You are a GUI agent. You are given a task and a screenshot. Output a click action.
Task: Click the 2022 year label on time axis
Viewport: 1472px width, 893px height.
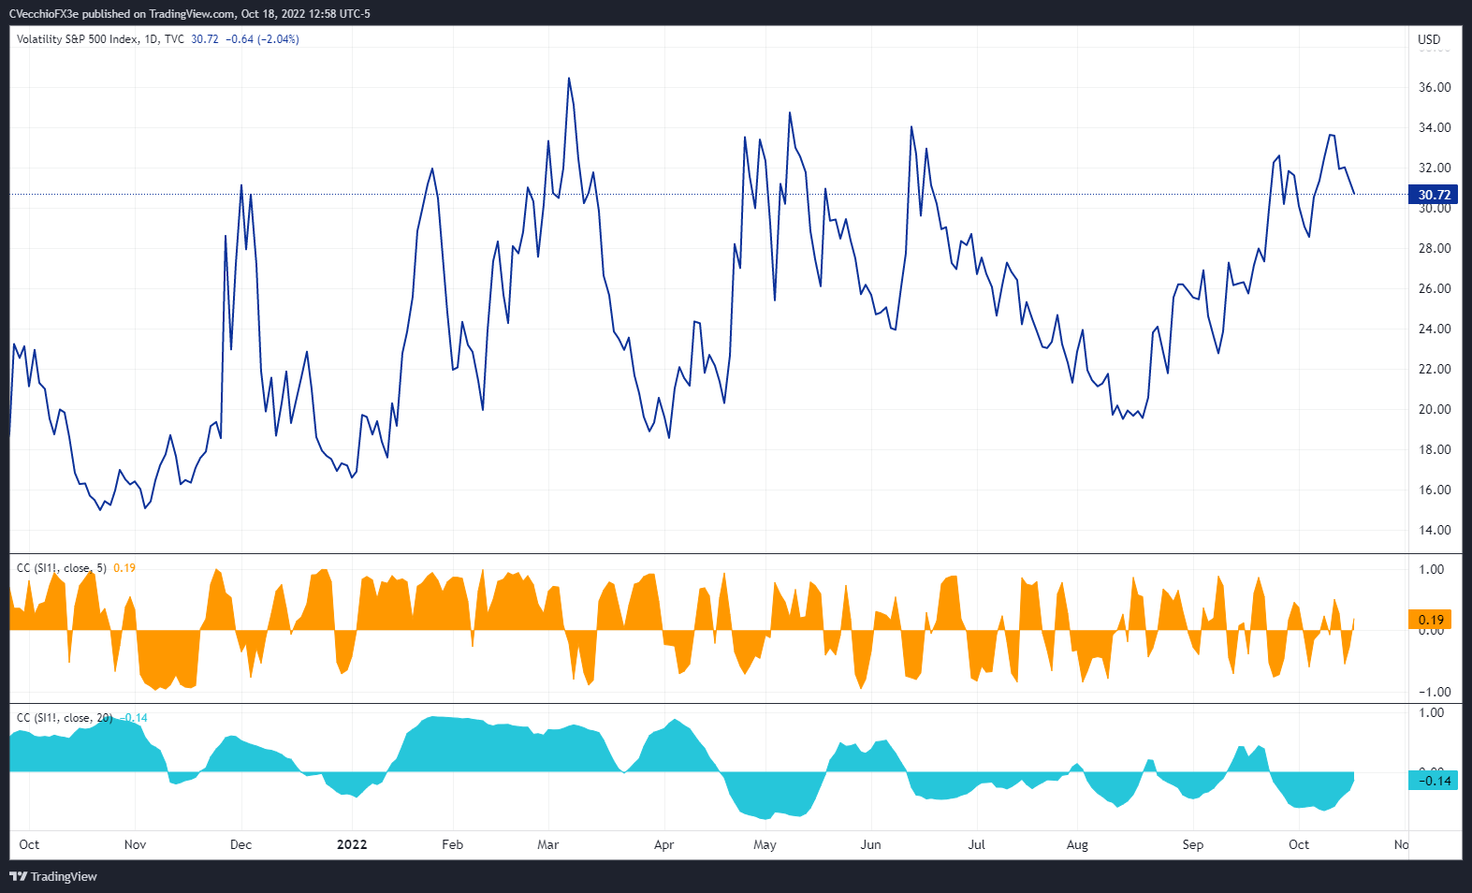352,844
